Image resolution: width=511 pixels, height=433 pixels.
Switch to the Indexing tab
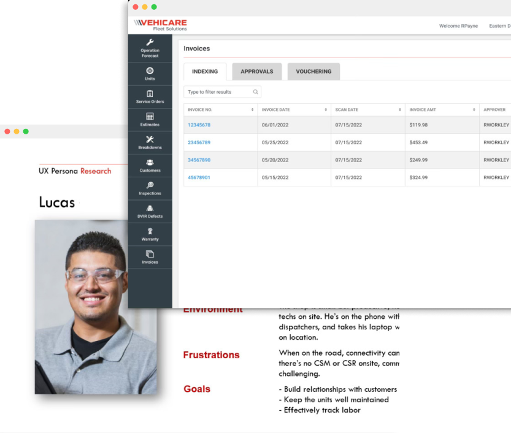pyautogui.click(x=205, y=71)
